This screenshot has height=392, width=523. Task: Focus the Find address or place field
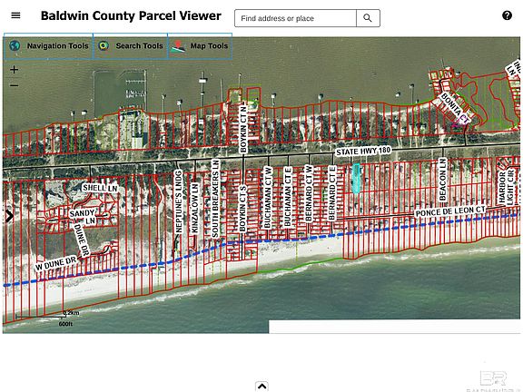point(295,18)
